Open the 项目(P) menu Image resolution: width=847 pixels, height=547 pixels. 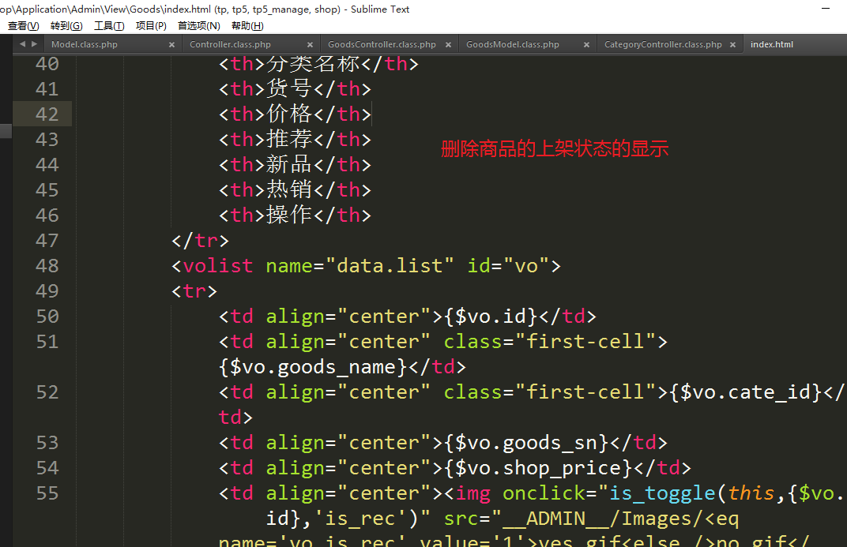tap(151, 26)
